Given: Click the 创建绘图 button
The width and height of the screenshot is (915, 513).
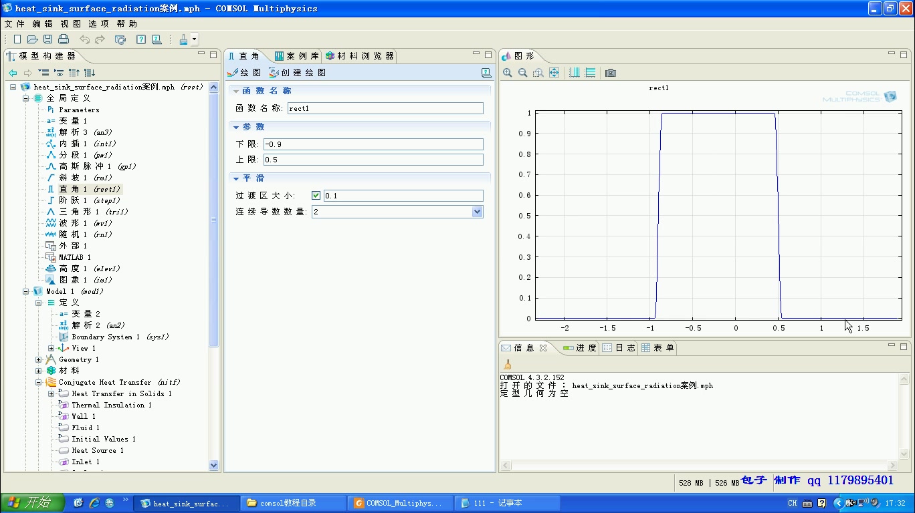Looking at the screenshot, I should pos(298,73).
